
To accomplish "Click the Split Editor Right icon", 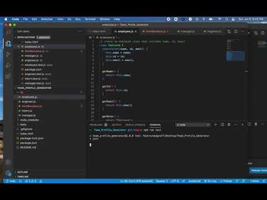I will [x=236, y=32].
